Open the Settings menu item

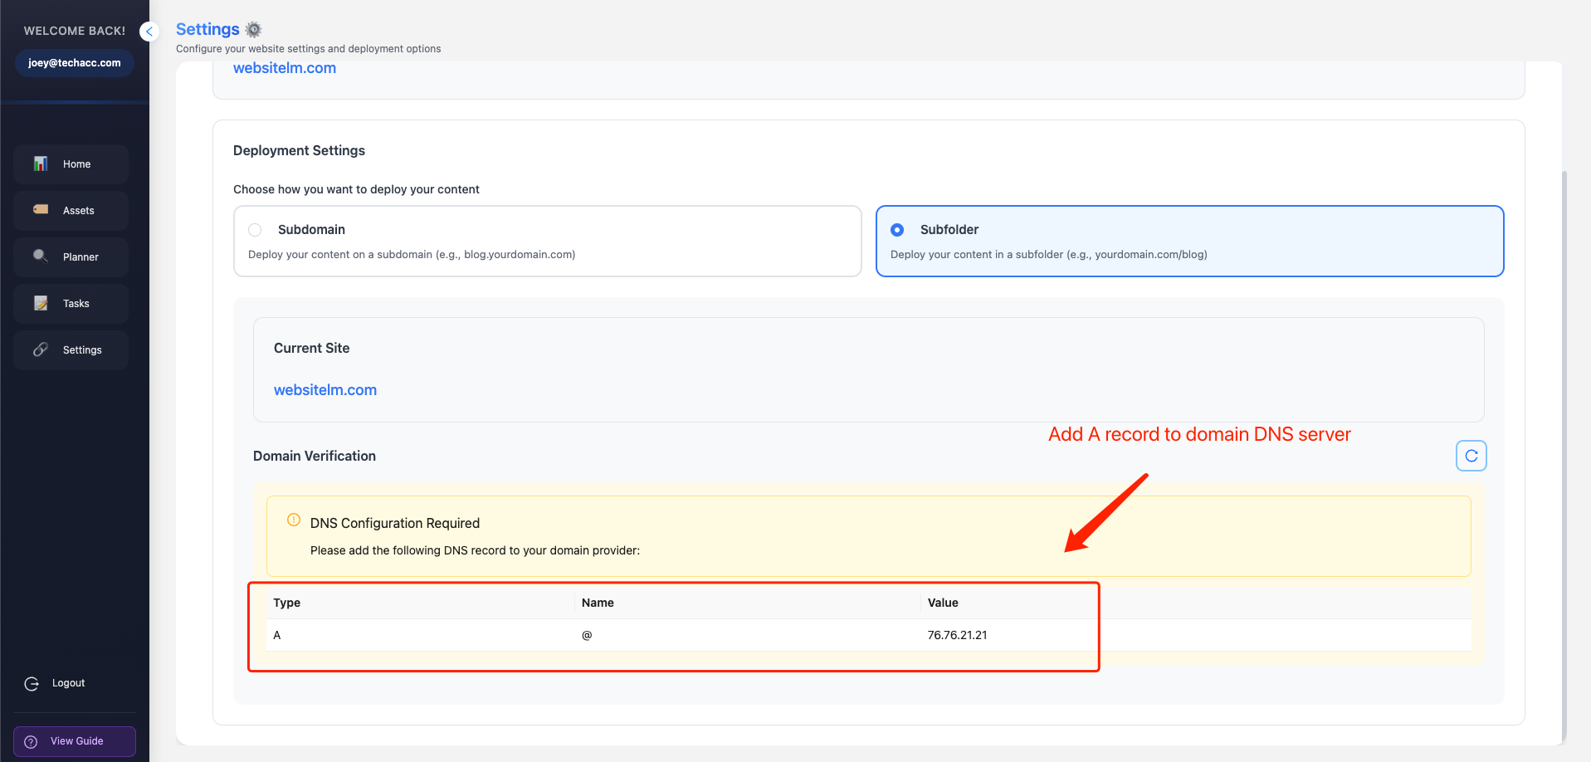pyautogui.click(x=71, y=350)
